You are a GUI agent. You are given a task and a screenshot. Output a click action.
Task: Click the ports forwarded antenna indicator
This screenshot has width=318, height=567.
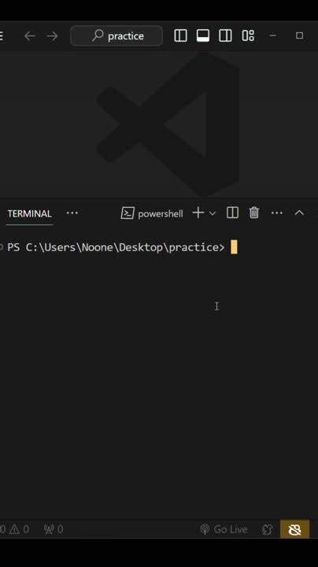(53, 529)
